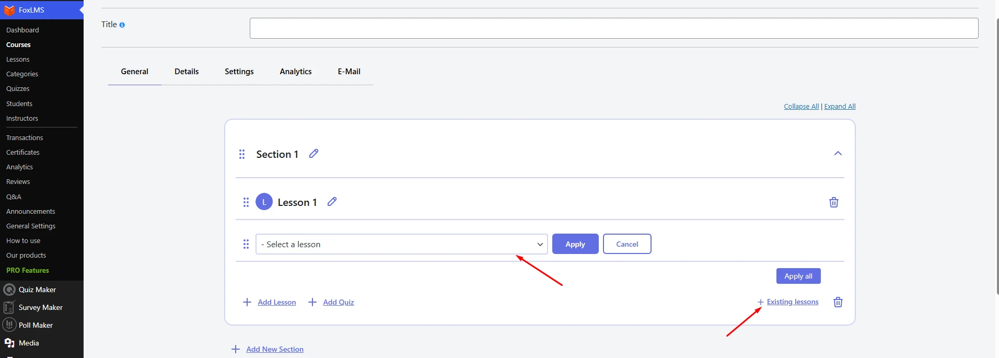The width and height of the screenshot is (999, 358).
Task: Click Expand All sections link
Action: point(840,107)
